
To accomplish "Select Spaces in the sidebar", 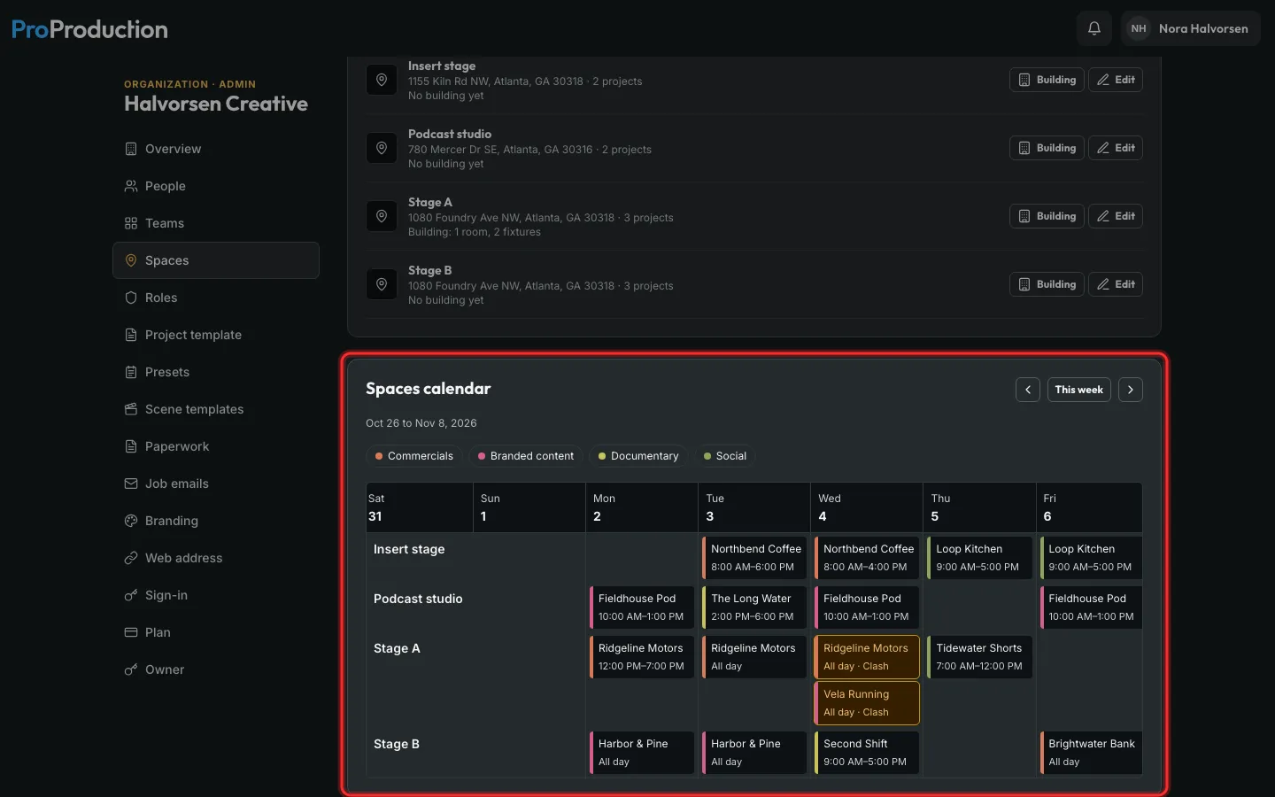I will point(216,260).
